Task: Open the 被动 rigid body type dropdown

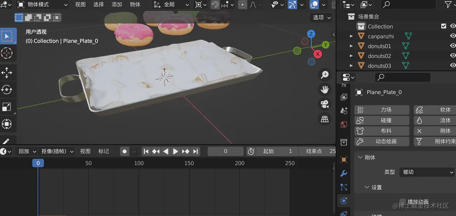Action: pyautogui.click(x=427, y=172)
